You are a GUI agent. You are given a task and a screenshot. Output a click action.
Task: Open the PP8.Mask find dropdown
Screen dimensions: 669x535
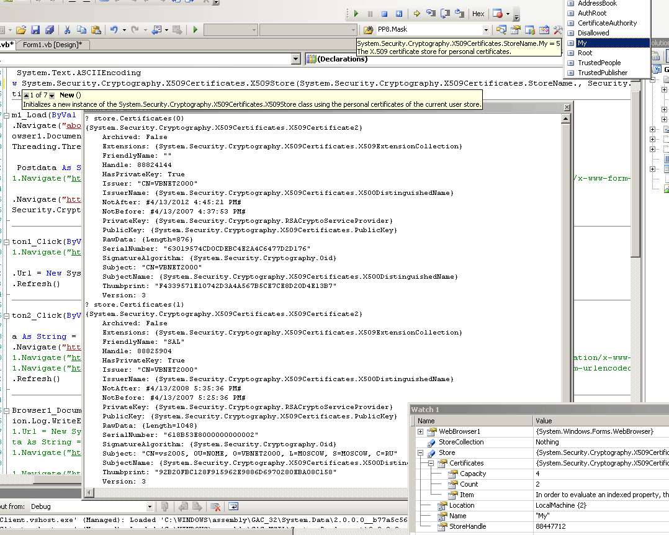point(486,29)
